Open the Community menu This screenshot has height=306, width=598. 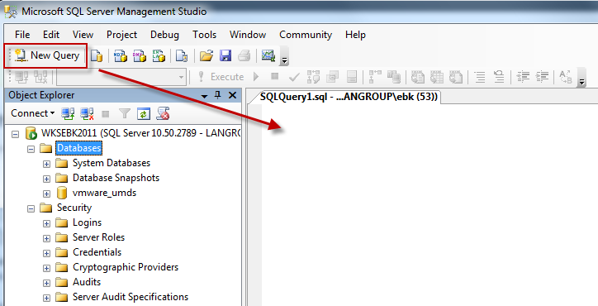(306, 35)
